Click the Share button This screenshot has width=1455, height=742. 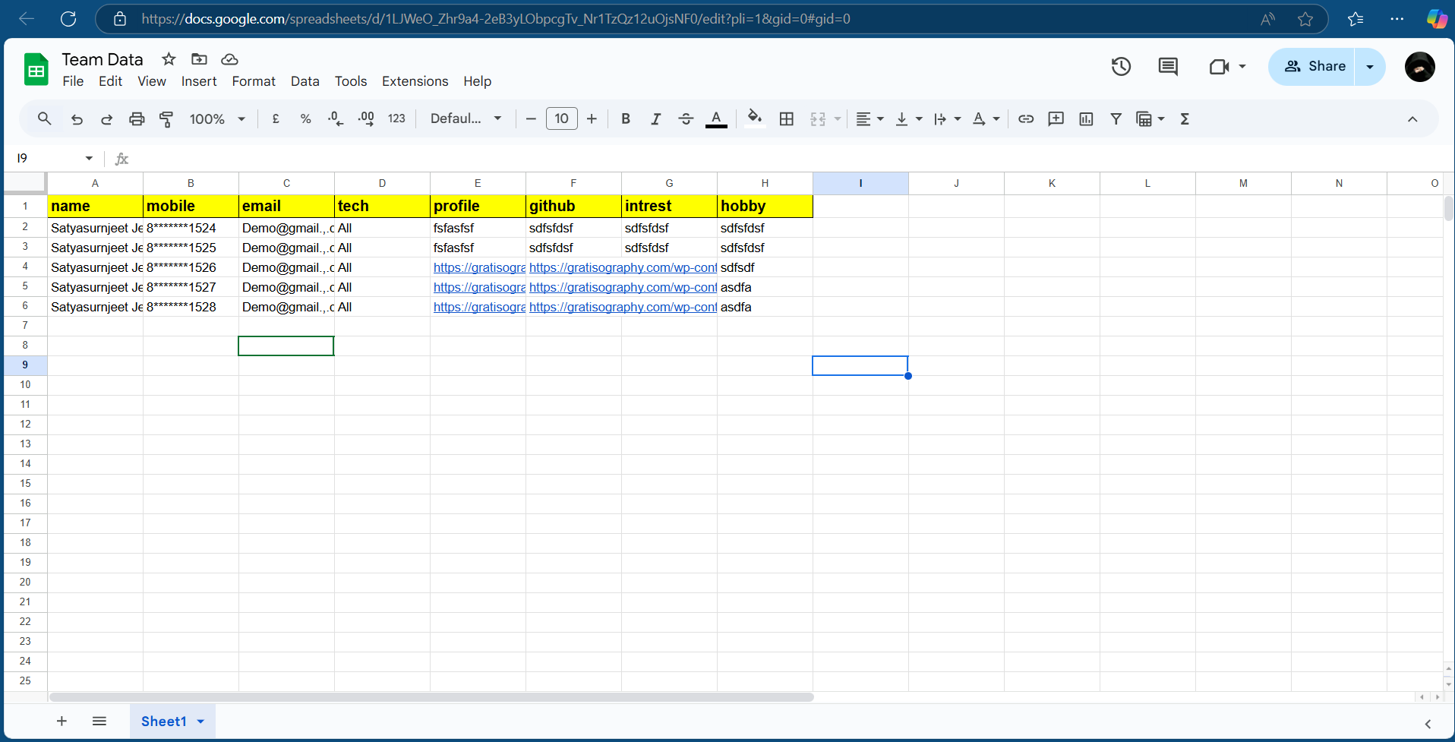coord(1313,67)
